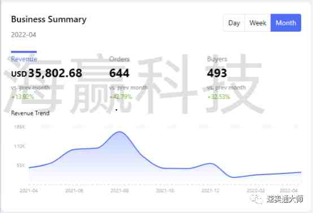
Task: Click the 2021-12 x-axis label
Action: (x=210, y=190)
